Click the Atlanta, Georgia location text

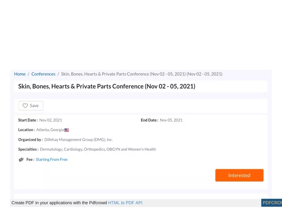click(50, 130)
